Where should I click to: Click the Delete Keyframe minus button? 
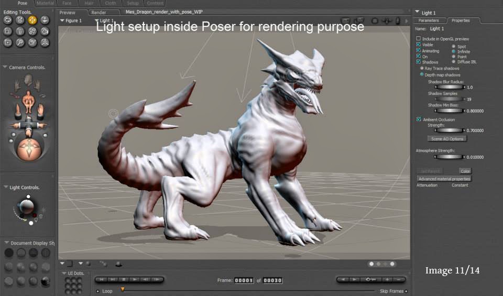click(399, 280)
